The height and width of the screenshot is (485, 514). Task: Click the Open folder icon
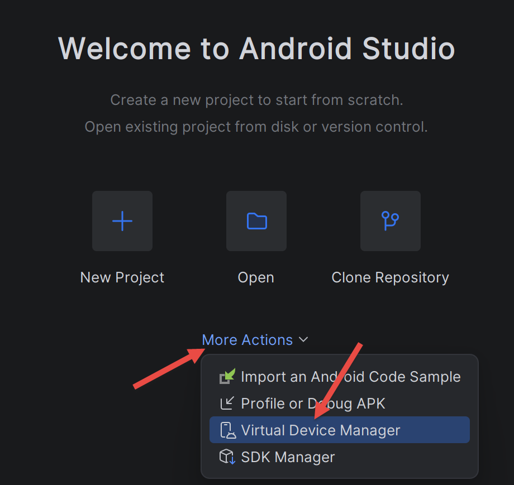click(256, 221)
